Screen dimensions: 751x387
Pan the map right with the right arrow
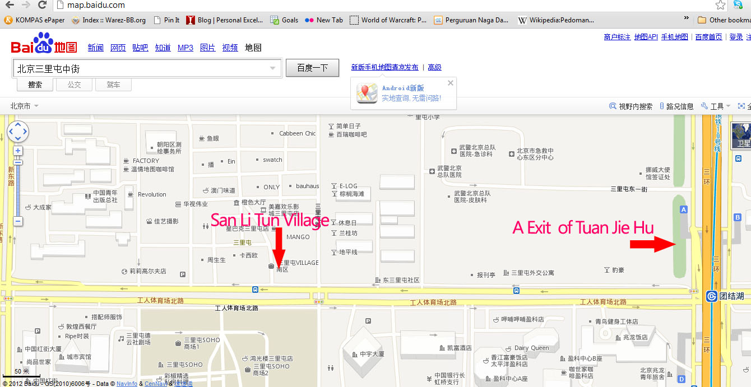coord(24,132)
